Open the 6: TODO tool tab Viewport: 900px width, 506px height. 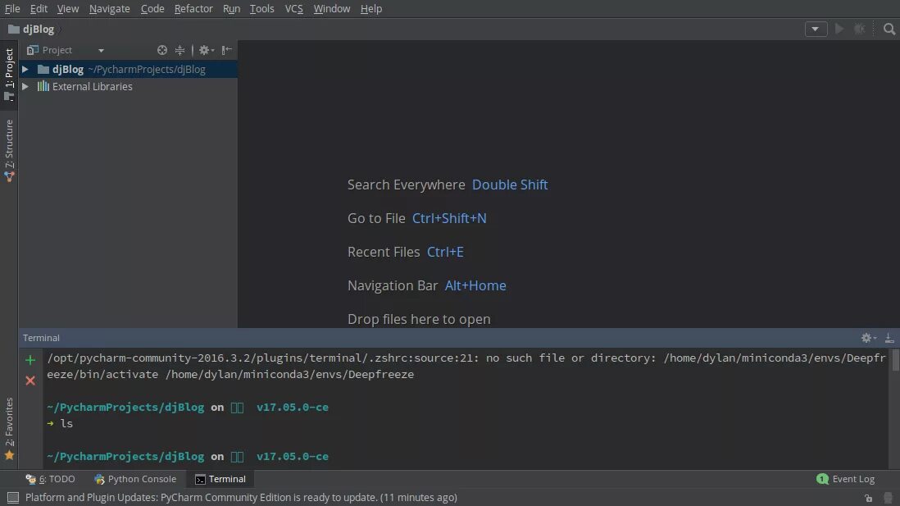[x=51, y=479]
